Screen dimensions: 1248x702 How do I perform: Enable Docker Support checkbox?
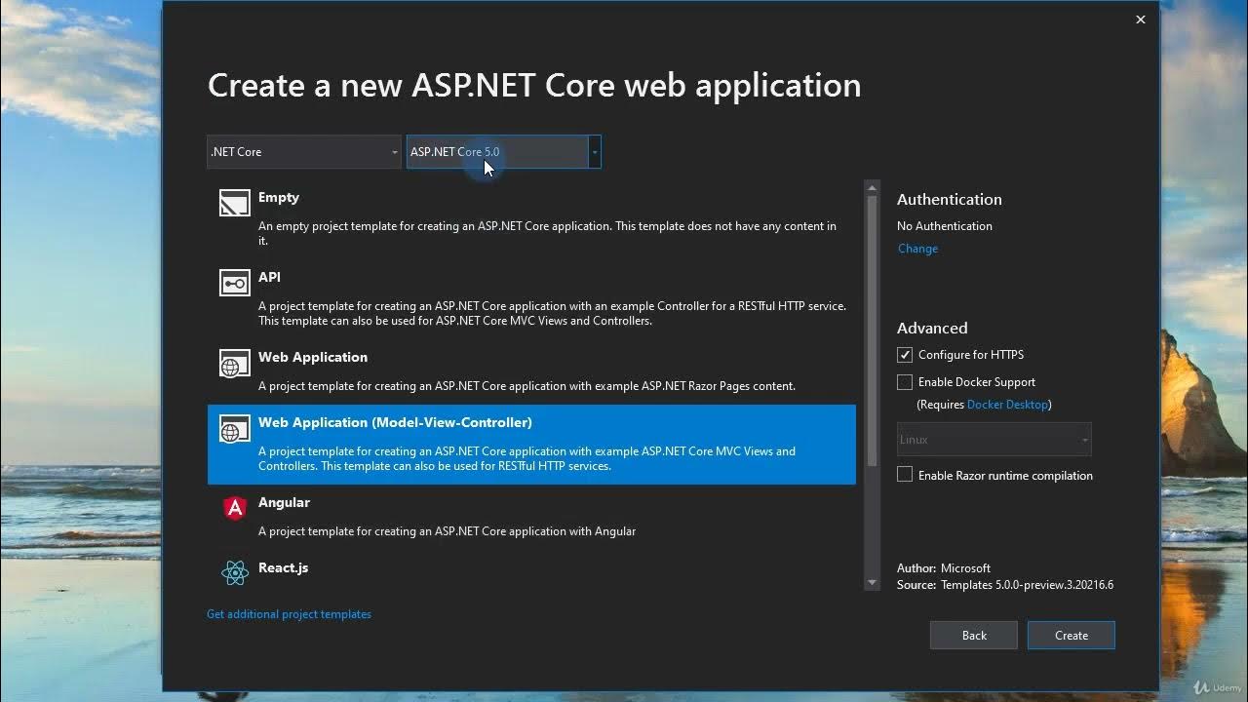pyautogui.click(x=905, y=382)
